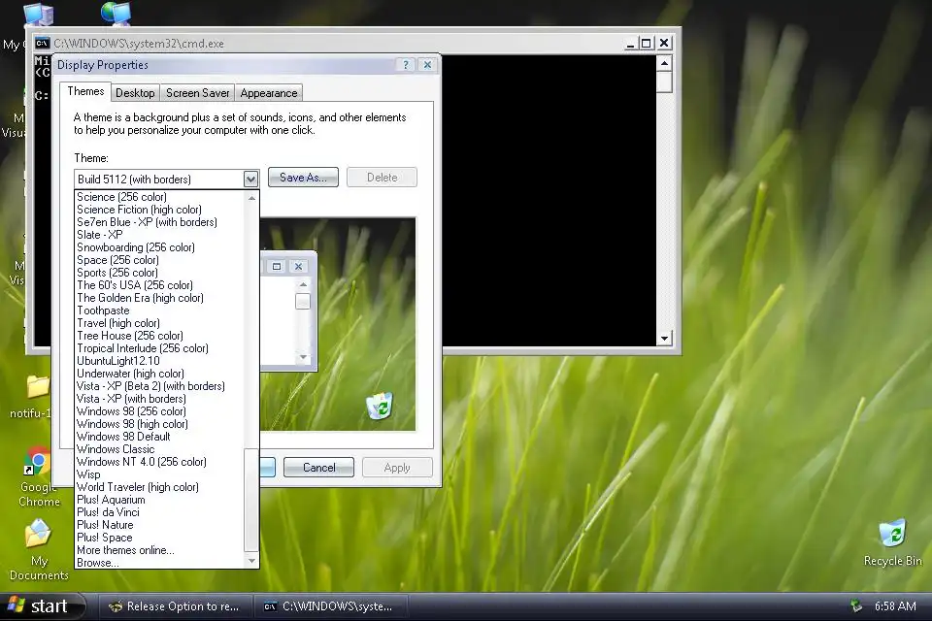Click the help question mark in Display Properties
Image resolution: width=932 pixels, height=621 pixels.
click(x=406, y=65)
